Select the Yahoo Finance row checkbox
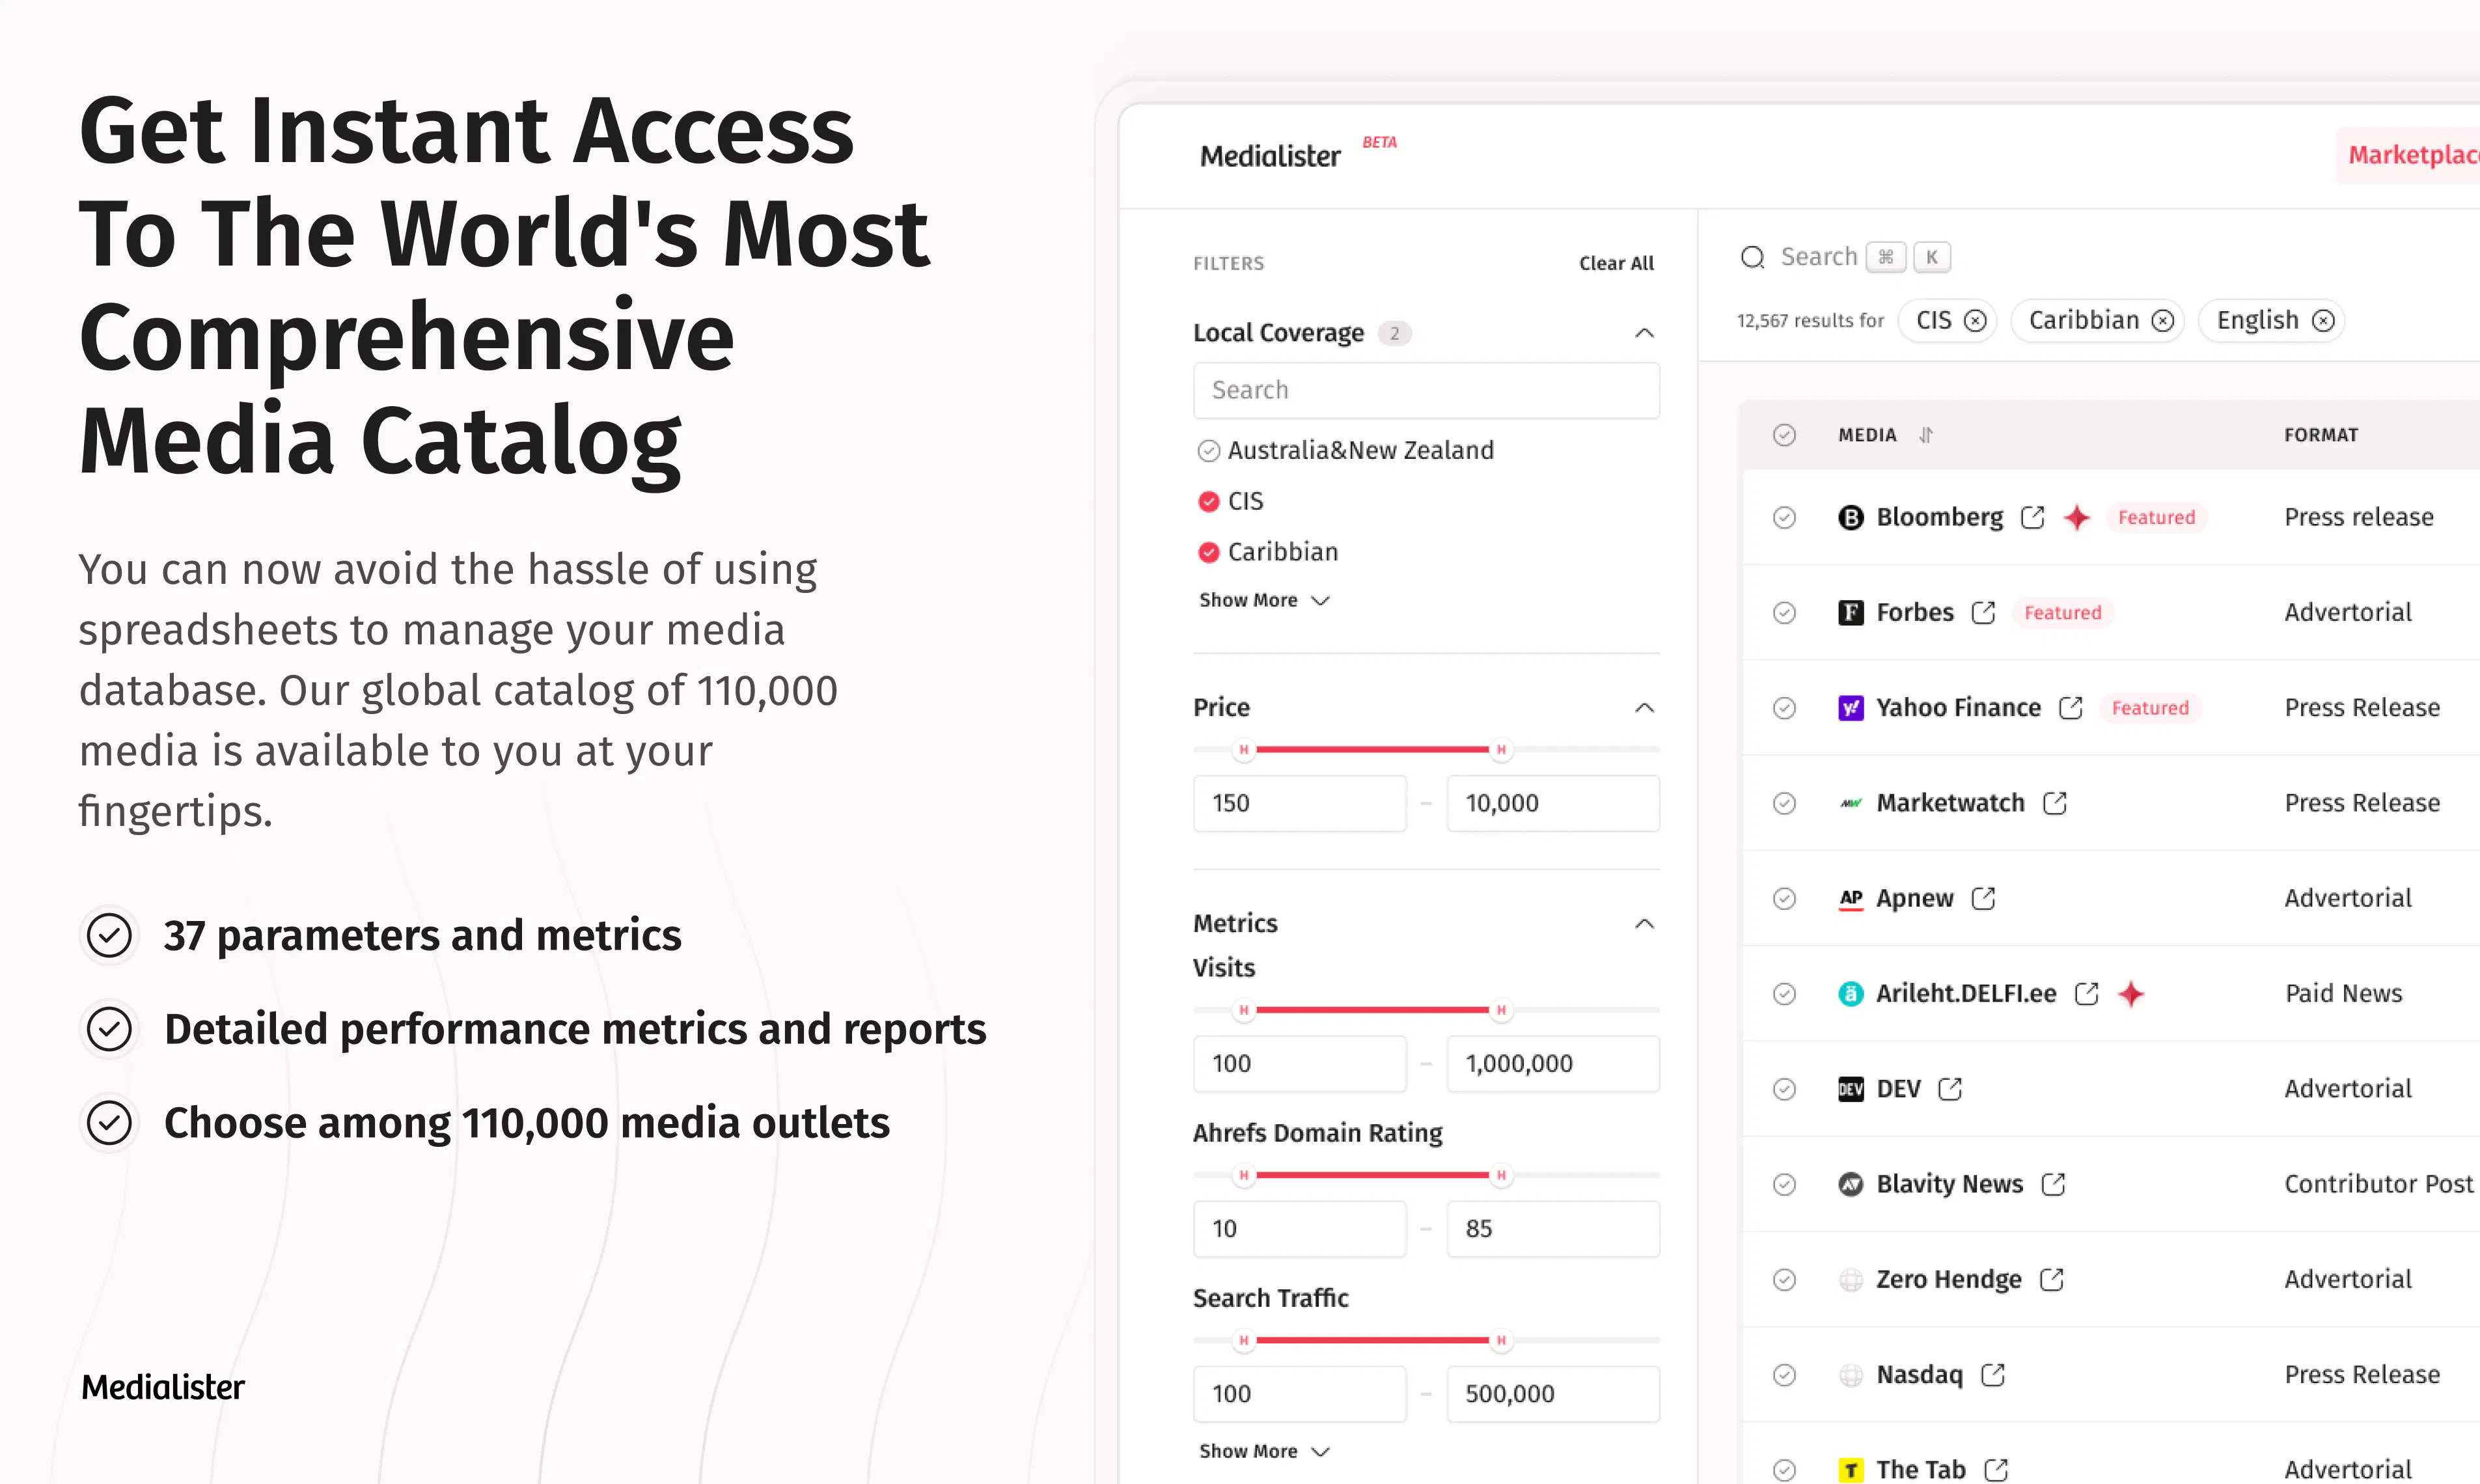Viewport: 2480px width, 1484px height. 1784,708
